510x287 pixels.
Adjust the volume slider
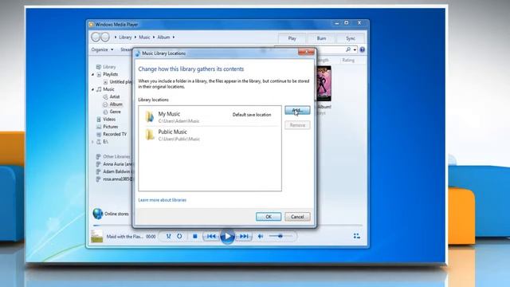coord(280,236)
